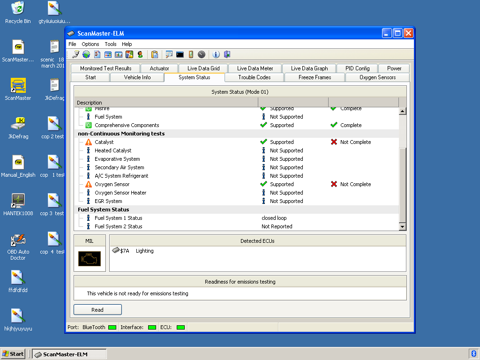Click the ECU chip icon beside $7A

(x=116, y=250)
